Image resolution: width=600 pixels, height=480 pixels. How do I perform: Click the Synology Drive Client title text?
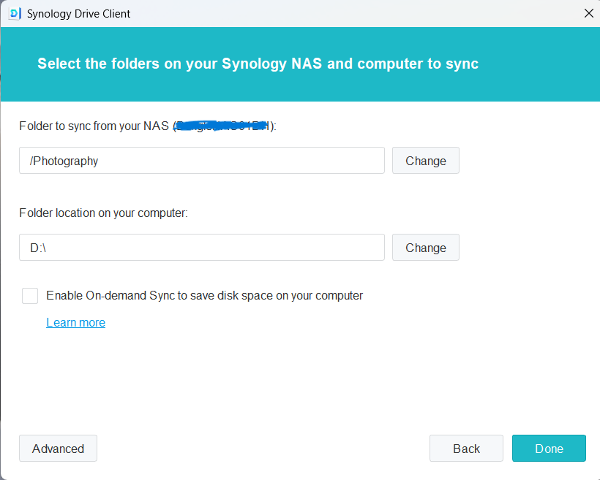click(79, 13)
